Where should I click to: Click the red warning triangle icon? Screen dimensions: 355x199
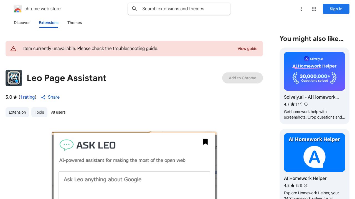point(13,49)
